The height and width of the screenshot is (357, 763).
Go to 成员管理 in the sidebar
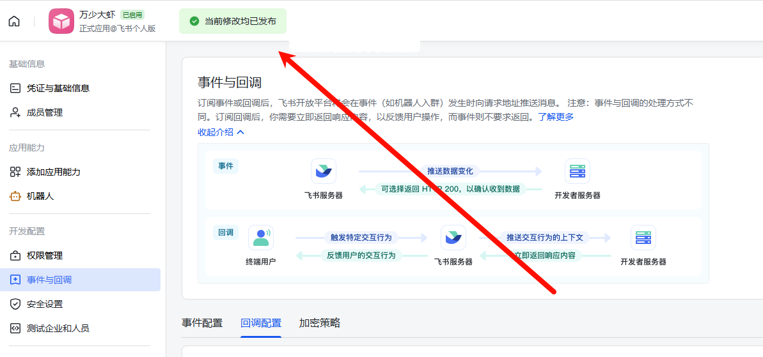tap(45, 112)
